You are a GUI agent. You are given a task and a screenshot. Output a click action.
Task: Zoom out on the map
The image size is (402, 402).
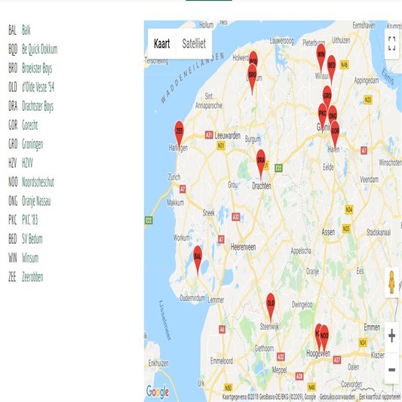[391, 370]
